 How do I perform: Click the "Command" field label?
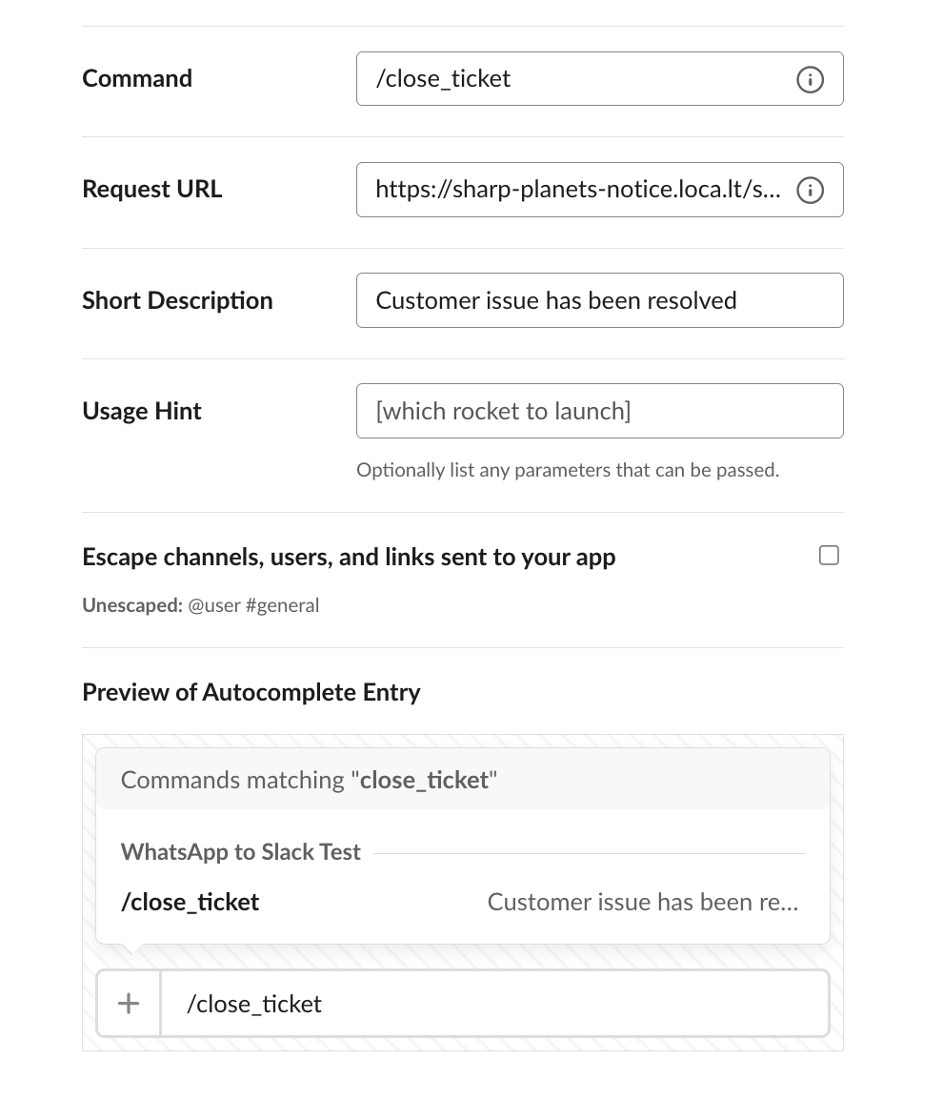(x=137, y=78)
